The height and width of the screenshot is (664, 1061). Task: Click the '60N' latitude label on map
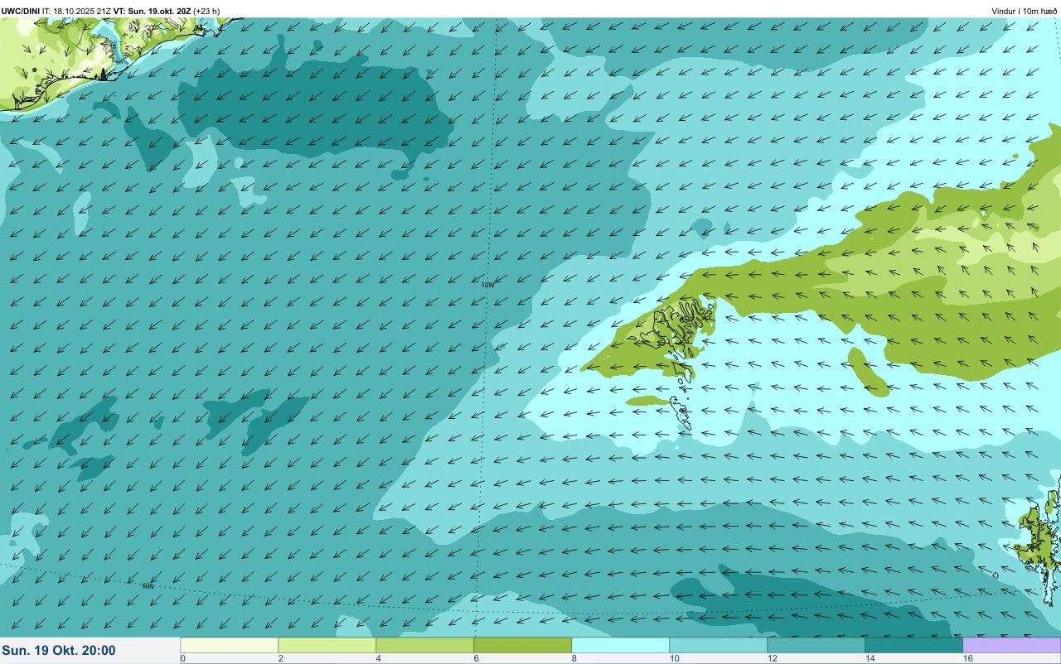click(x=148, y=586)
